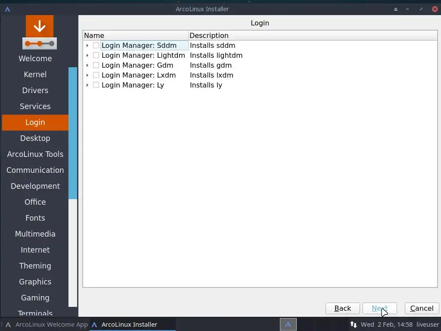The width and height of the screenshot is (441, 331).
Task: Select the 'Installs lxdm' description cell
Action: tap(211, 75)
